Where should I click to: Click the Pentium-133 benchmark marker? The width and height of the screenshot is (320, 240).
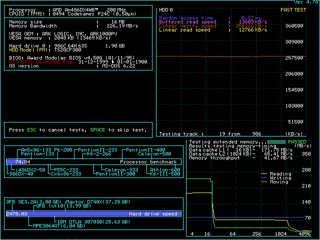click(38, 154)
